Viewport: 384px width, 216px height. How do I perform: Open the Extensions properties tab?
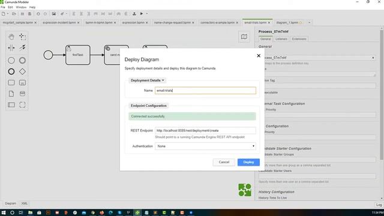(x=299, y=39)
